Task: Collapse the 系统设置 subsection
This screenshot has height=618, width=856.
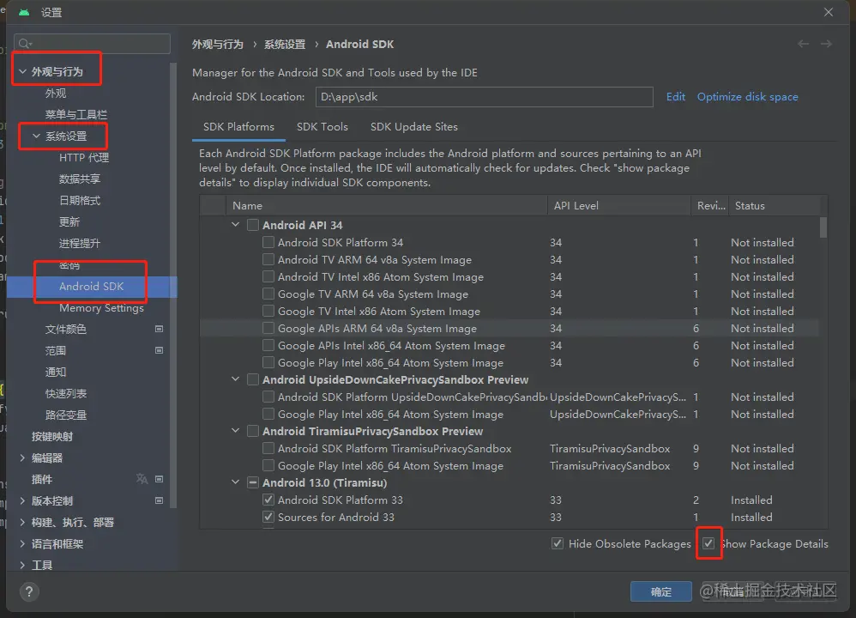Action: click(36, 136)
